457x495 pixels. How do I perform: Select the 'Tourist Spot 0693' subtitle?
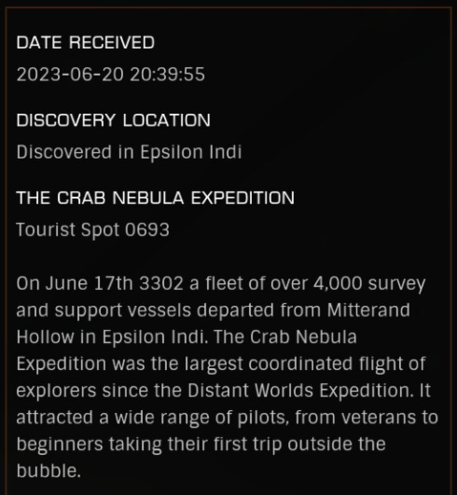93,230
